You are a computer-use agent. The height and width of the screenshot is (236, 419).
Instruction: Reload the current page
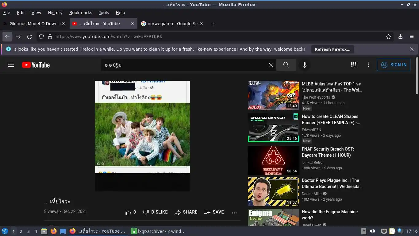click(x=29, y=37)
